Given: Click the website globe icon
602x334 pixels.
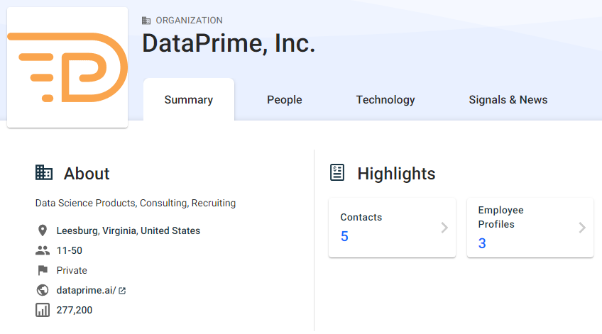Looking at the screenshot, I should [x=43, y=290].
